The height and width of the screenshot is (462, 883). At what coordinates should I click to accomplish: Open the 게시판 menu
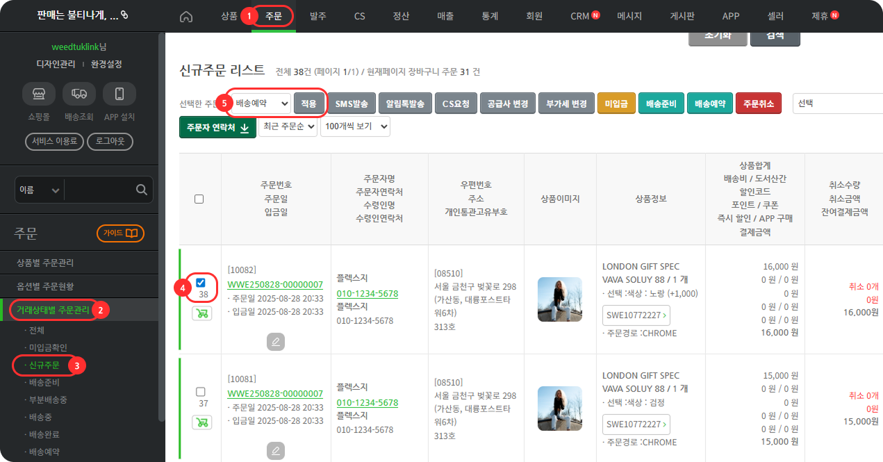[683, 16]
